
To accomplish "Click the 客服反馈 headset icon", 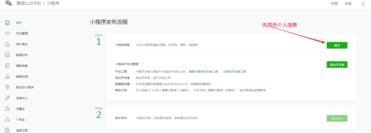I will pyautogui.click(x=7, y=76).
